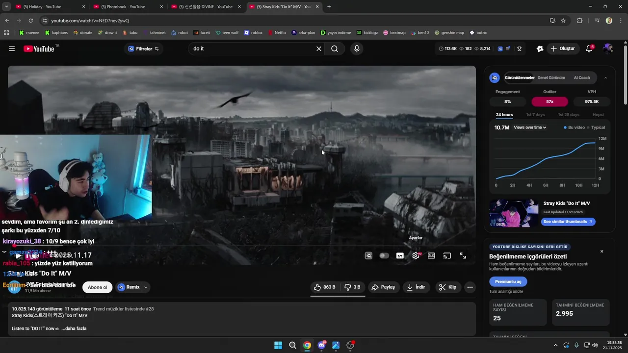
Task: Open Chrome tab search dropdown arrow
Action: pos(6,7)
